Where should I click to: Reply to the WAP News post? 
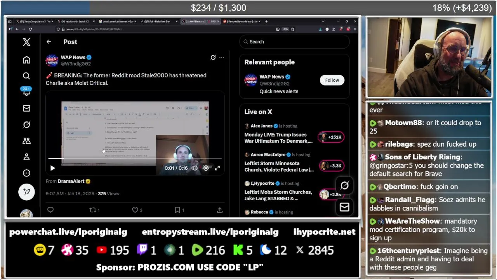point(50,210)
